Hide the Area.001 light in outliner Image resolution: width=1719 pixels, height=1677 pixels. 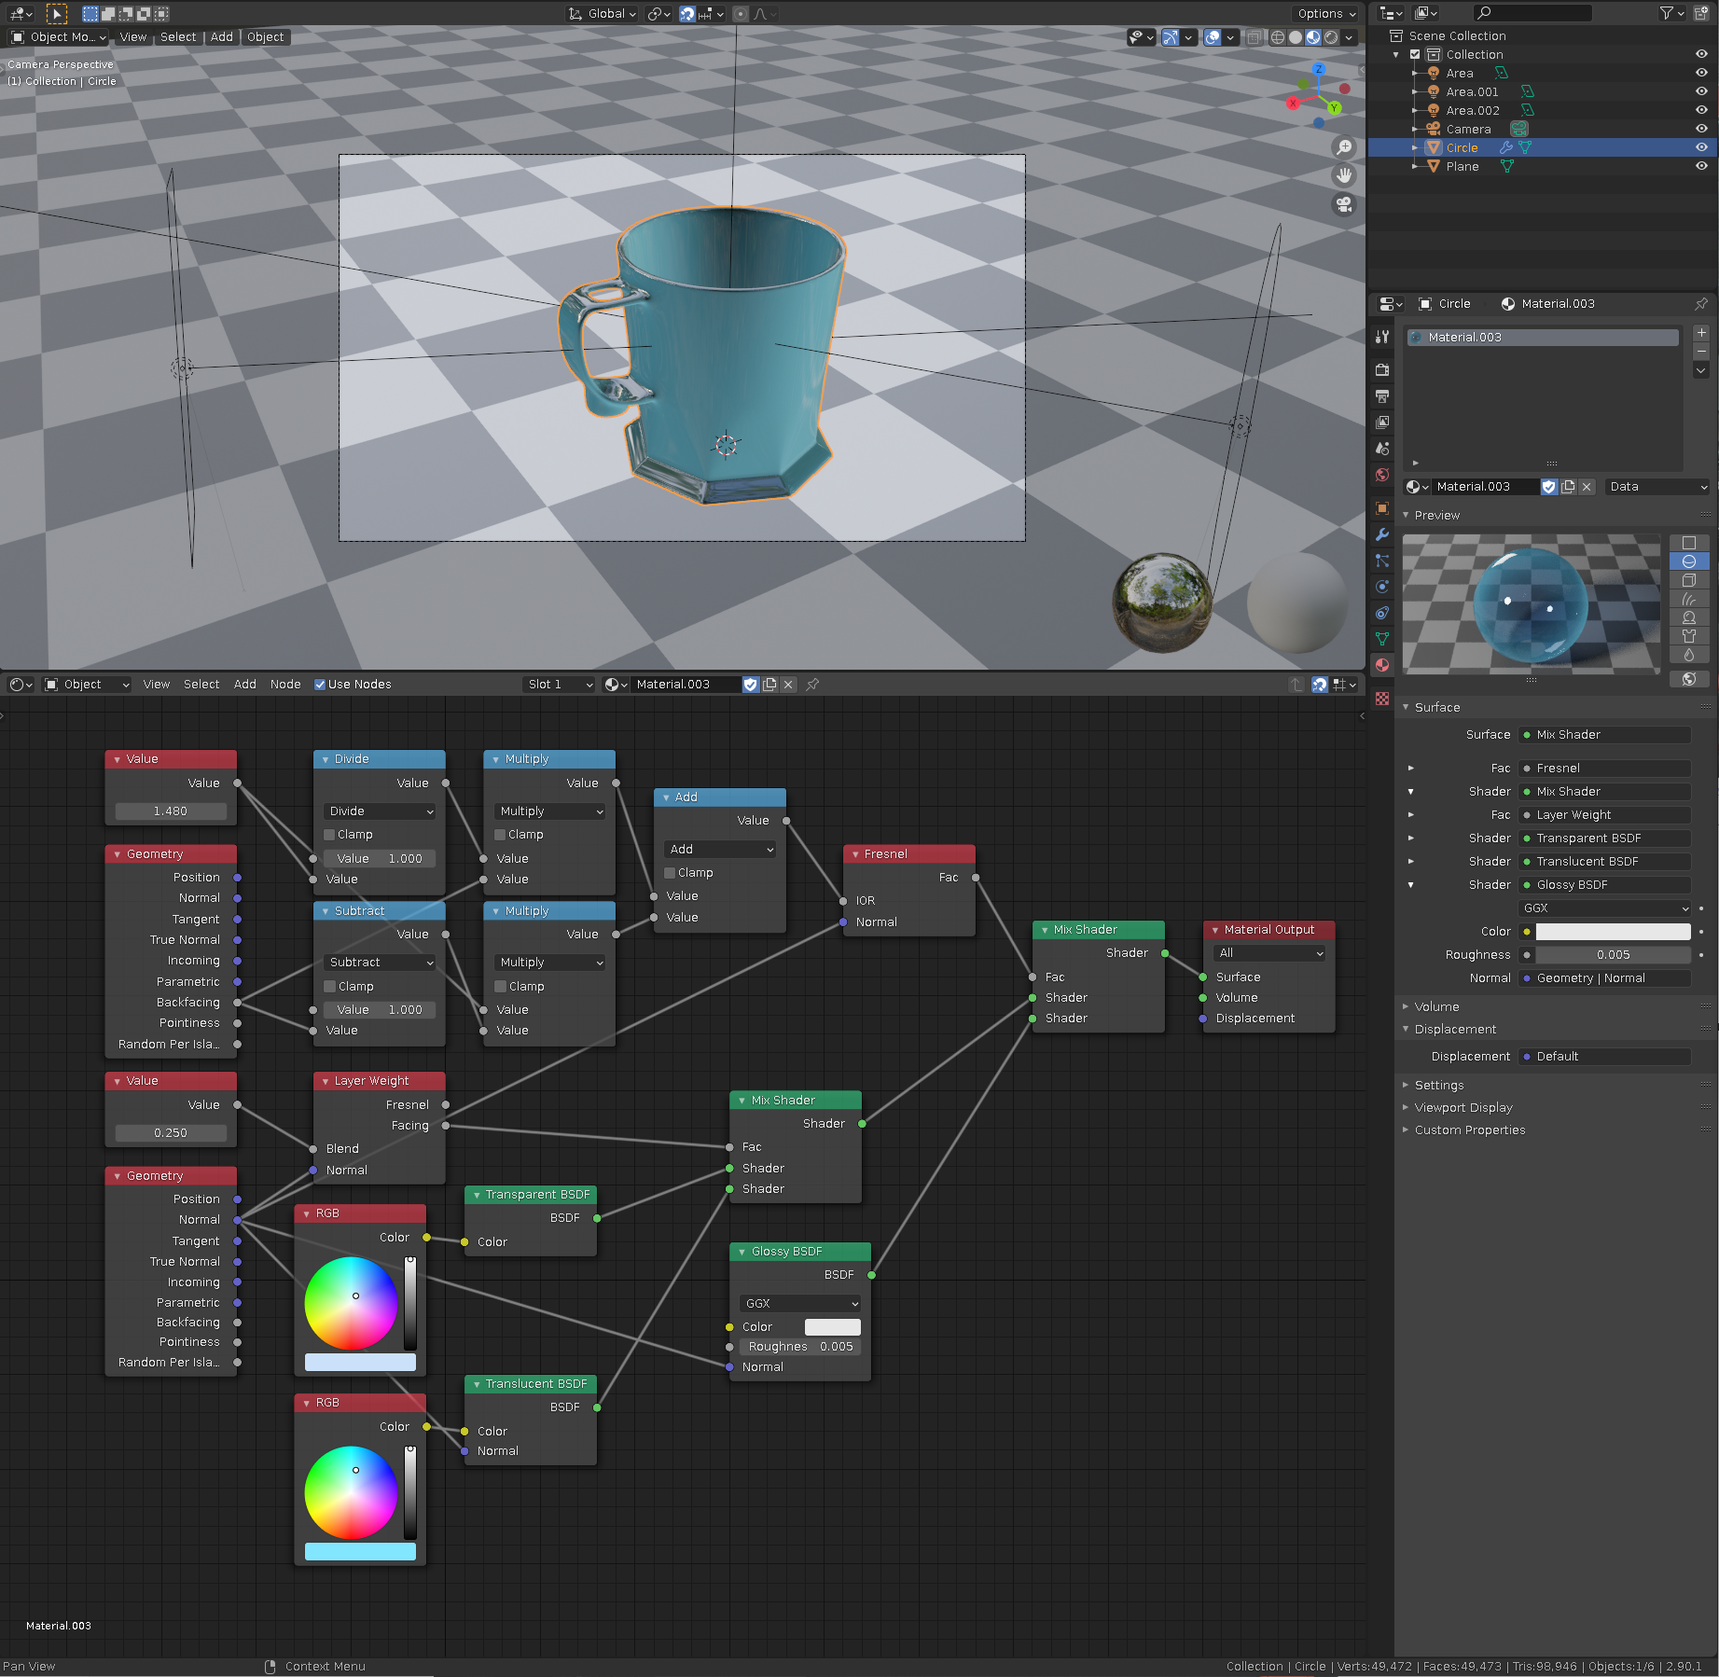[1701, 91]
